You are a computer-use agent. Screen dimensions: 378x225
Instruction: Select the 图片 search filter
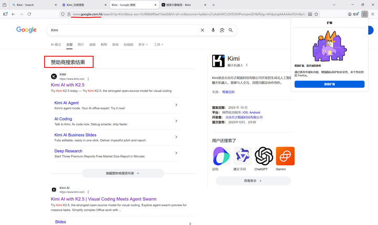(81, 44)
